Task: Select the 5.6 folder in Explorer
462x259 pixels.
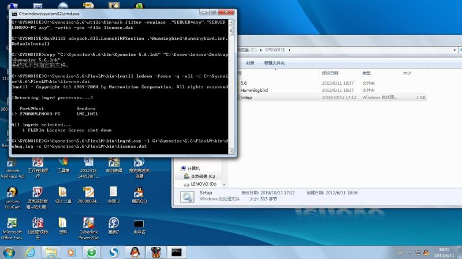Action: point(243,83)
